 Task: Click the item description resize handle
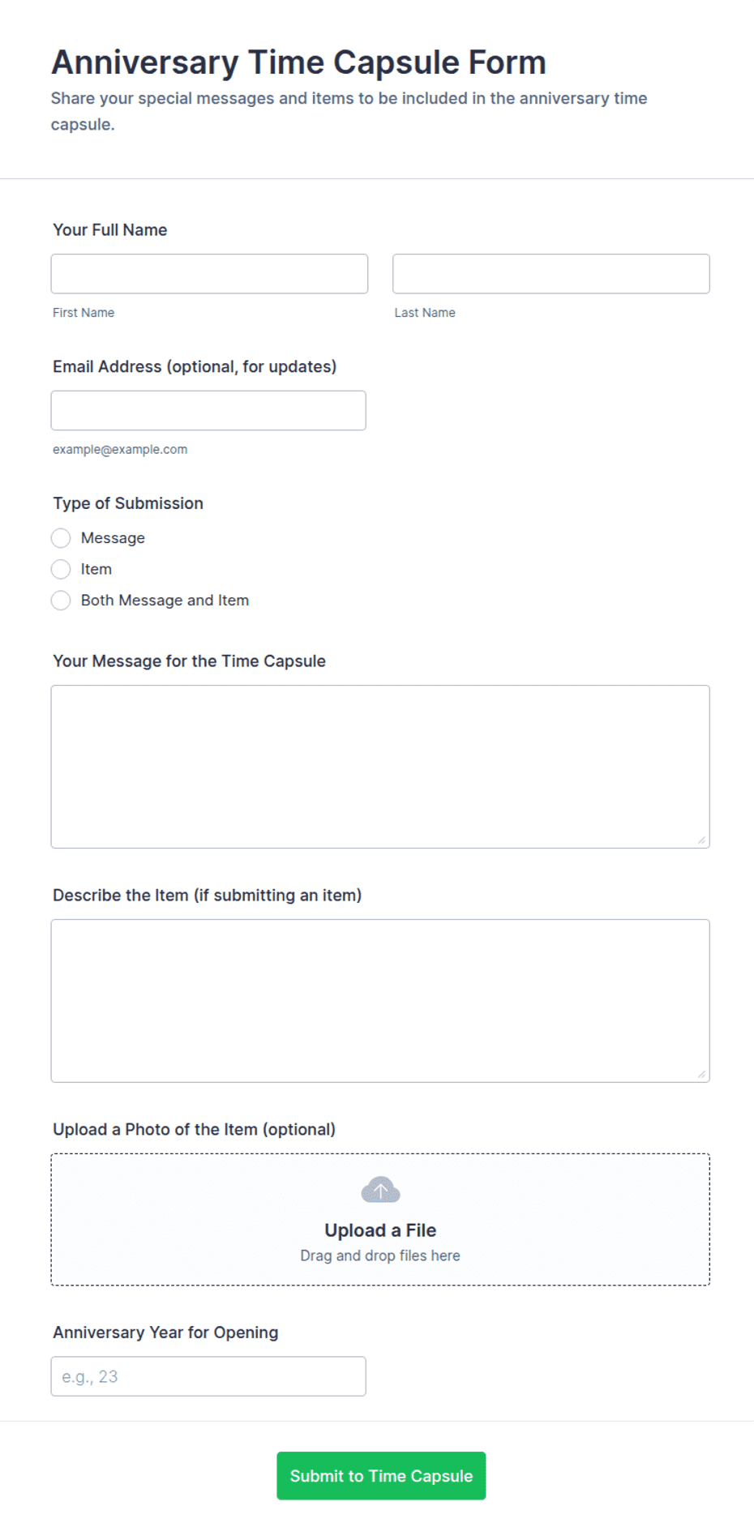tap(701, 1074)
